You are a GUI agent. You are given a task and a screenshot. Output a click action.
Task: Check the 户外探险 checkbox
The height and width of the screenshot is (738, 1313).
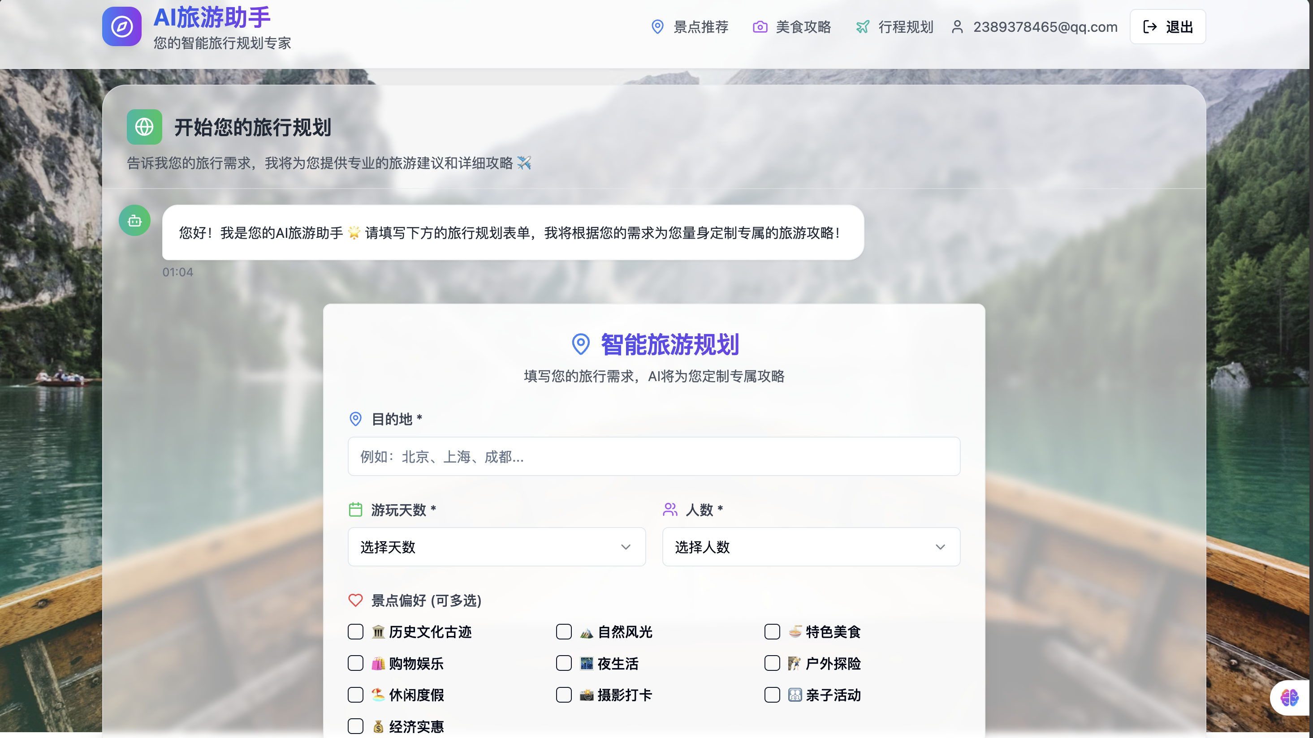(x=772, y=663)
